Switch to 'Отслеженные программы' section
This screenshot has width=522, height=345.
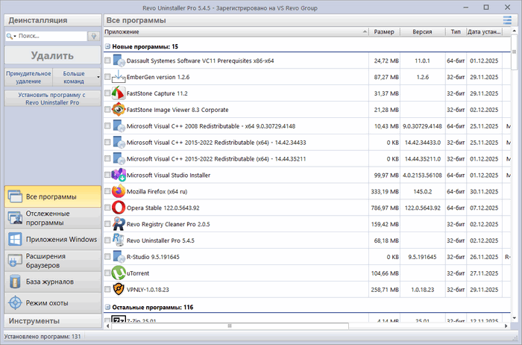51,218
